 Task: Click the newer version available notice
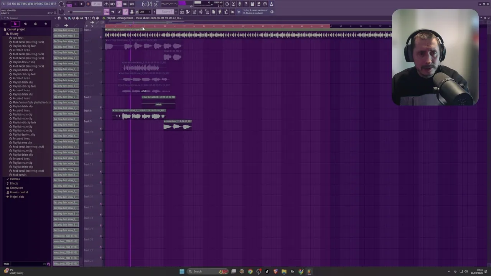pyautogui.click(x=256, y=11)
